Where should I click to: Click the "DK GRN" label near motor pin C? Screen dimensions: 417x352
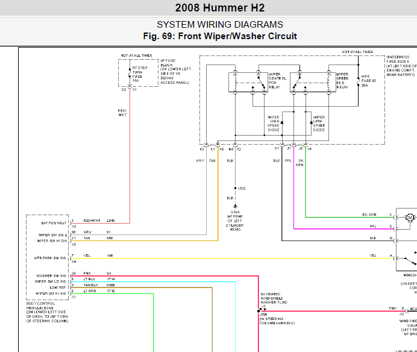(x=369, y=215)
